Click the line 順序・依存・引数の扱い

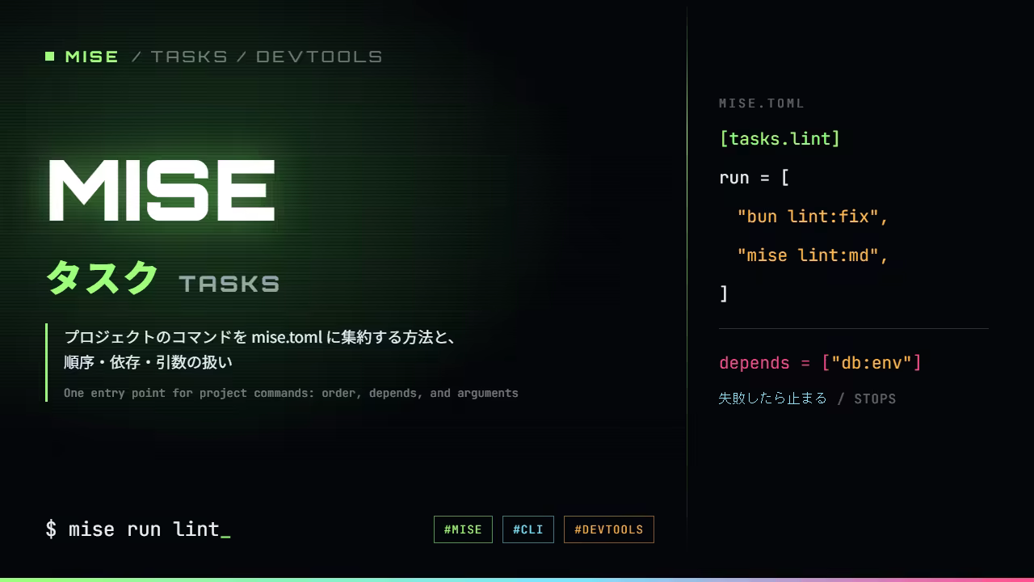(x=149, y=362)
